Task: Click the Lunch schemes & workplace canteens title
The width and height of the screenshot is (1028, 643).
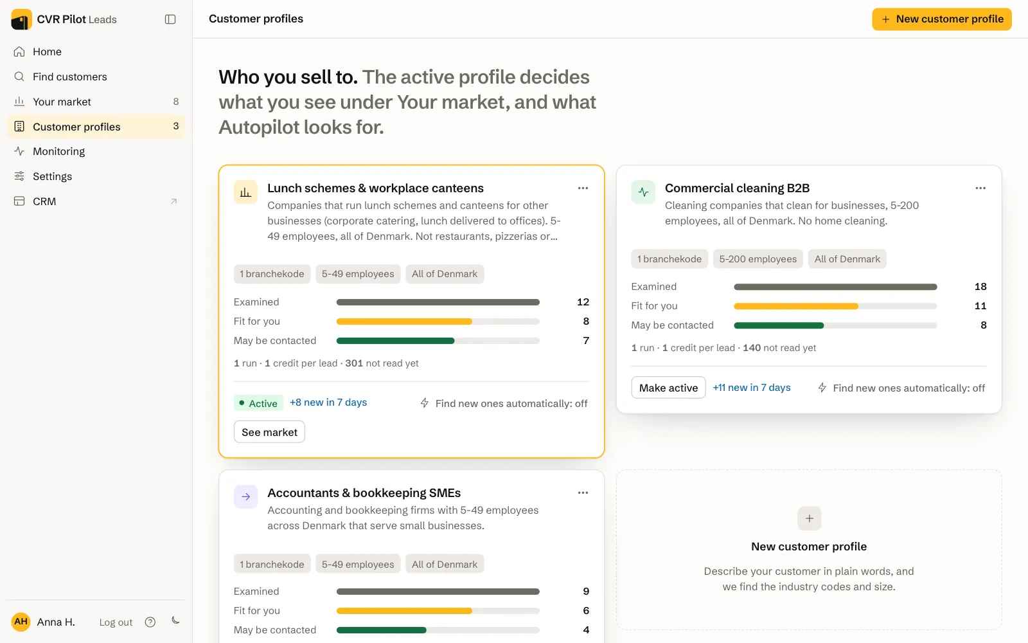Action: [375, 188]
